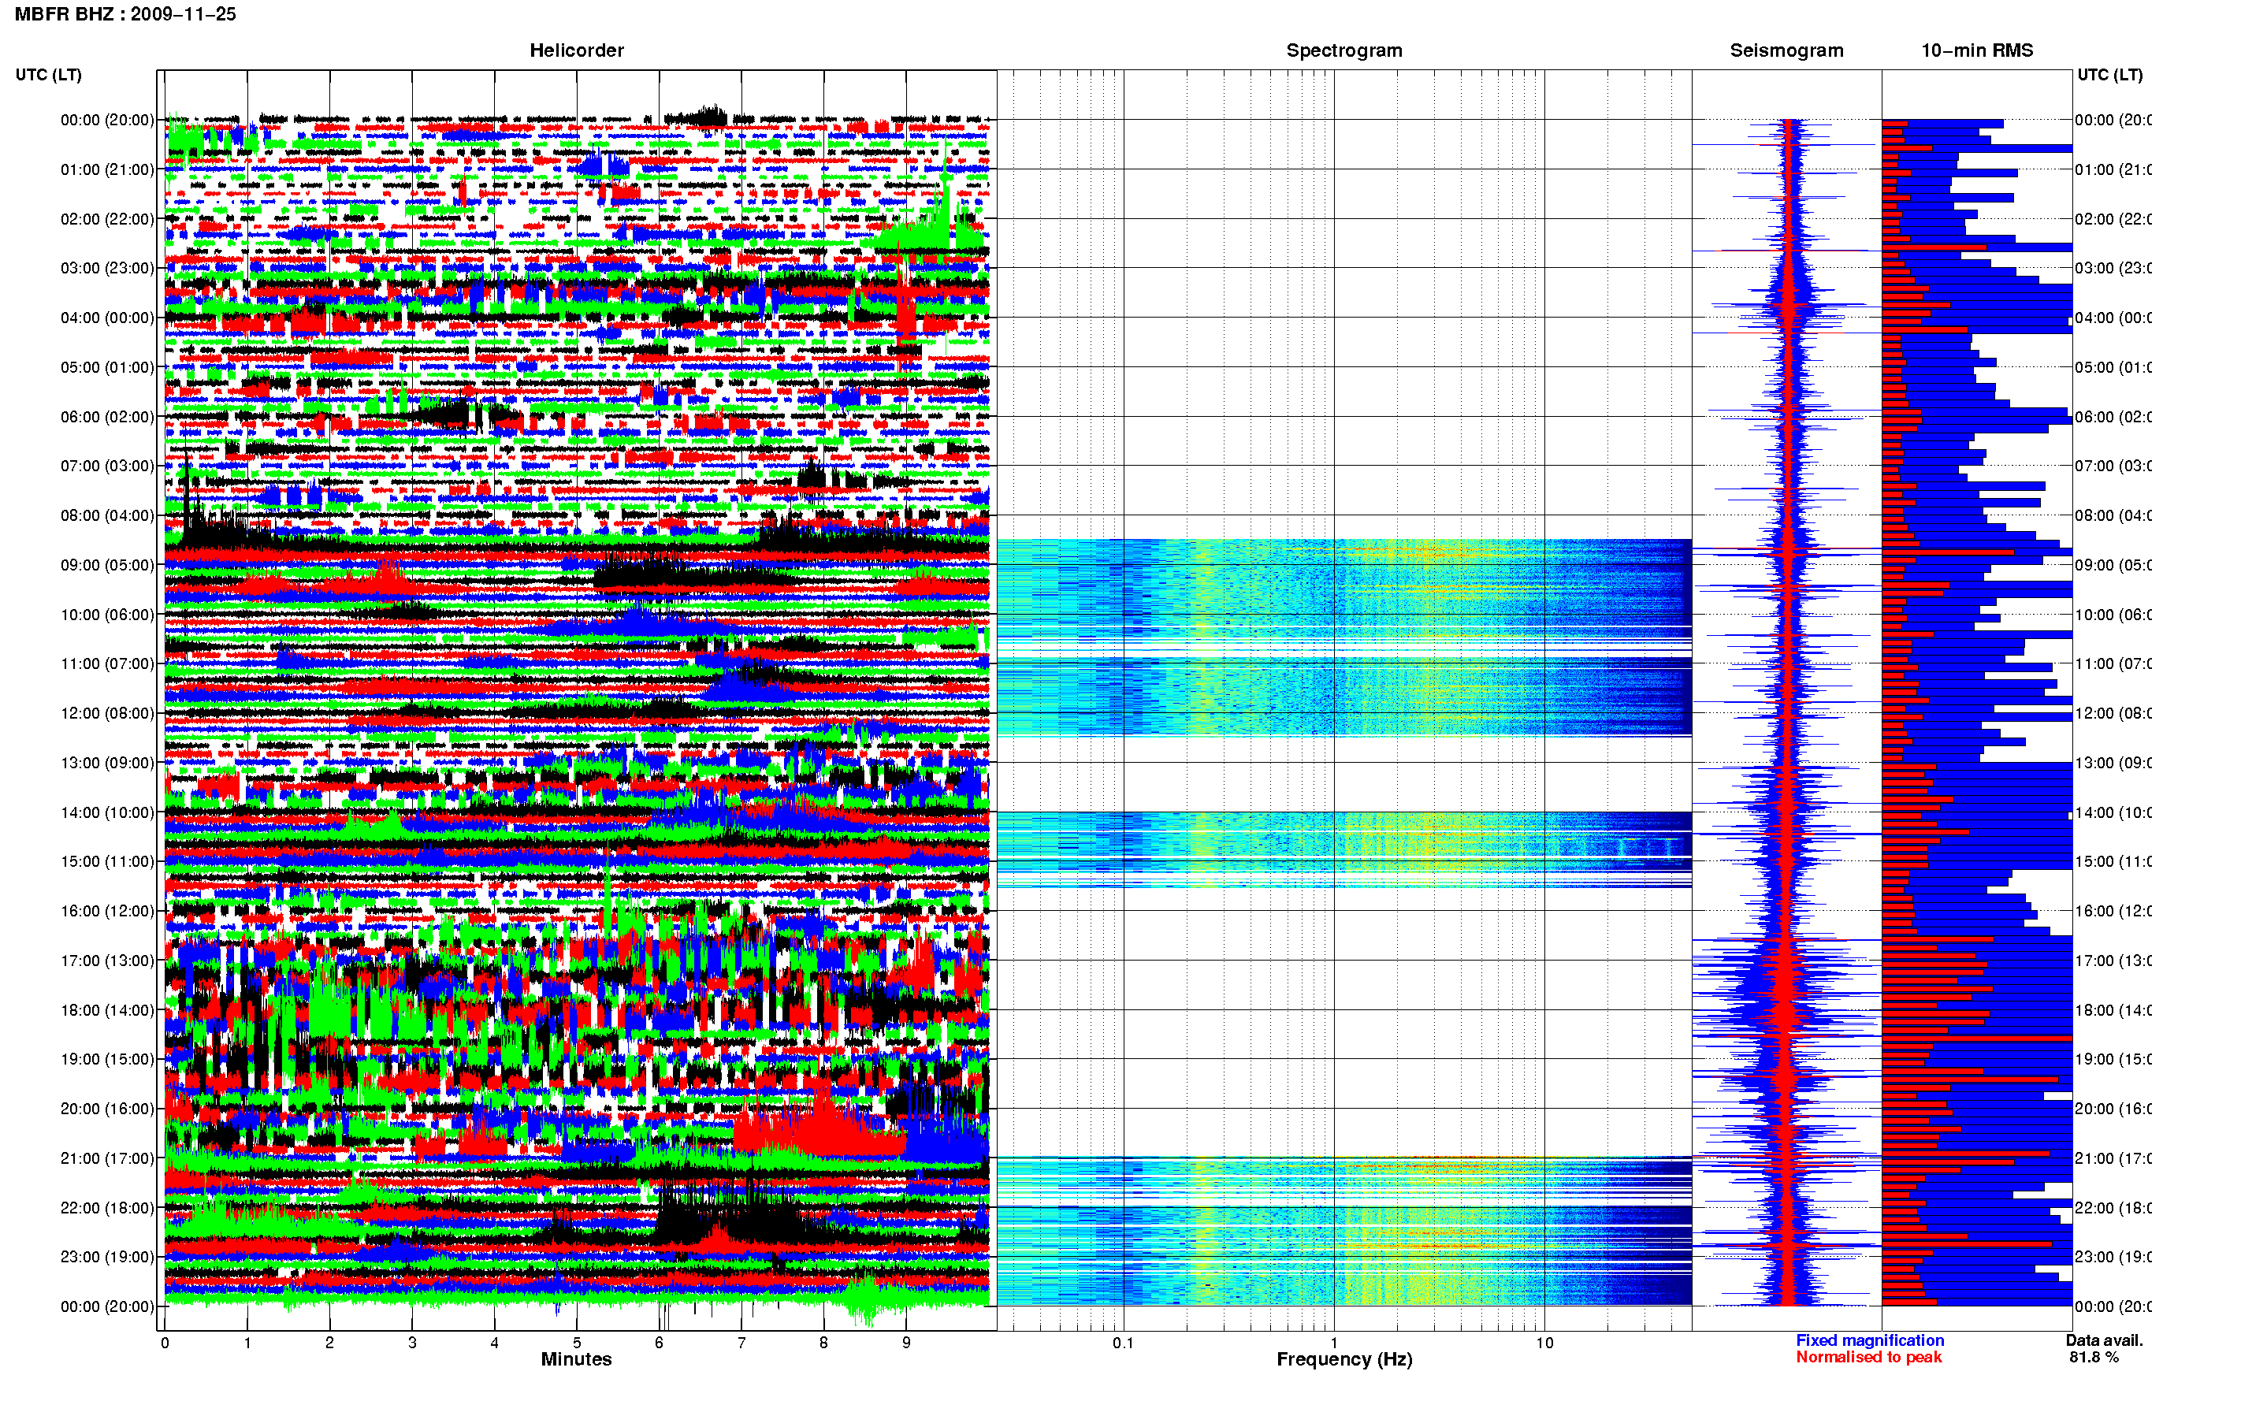Image resolution: width=2241 pixels, height=1401 pixels.
Task: Select the "11:00 (07:00)" Helicorder time label
Action: click(x=107, y=663)
